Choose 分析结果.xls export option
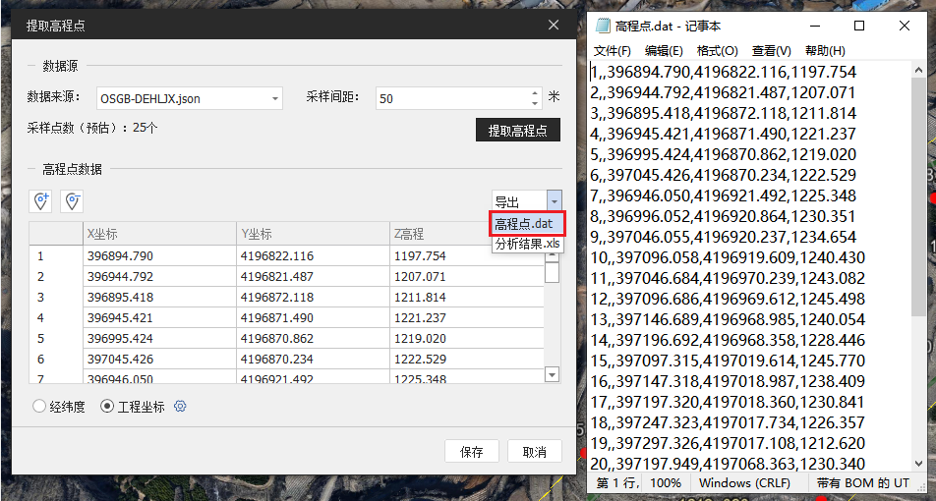The image size is (936, 501). pos(528,244)
